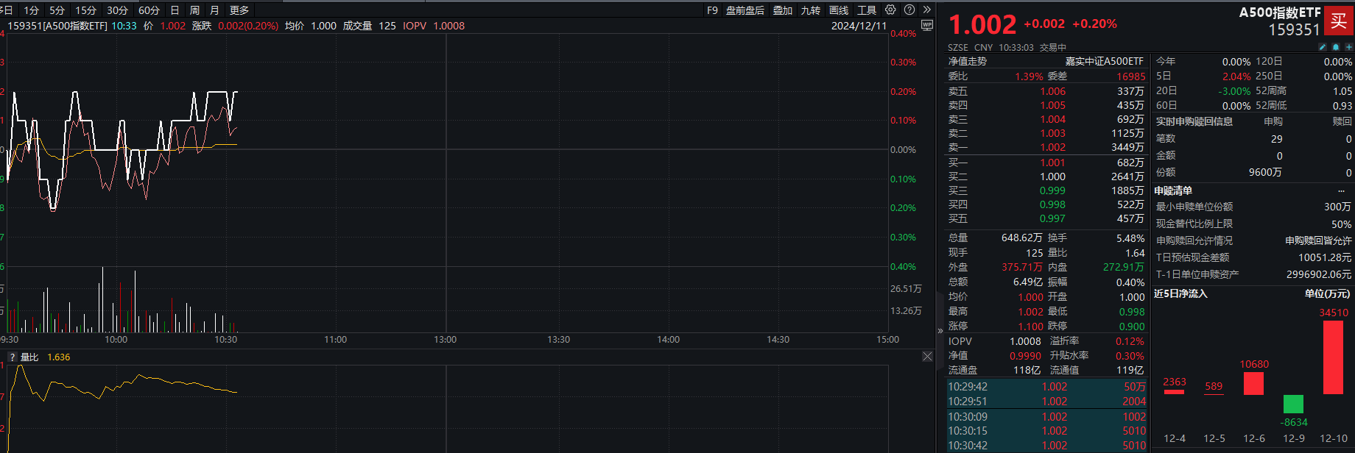This screenshot has height=453, width=1355.
Task: Toggle the 九转 indicator
Action: 811,10
